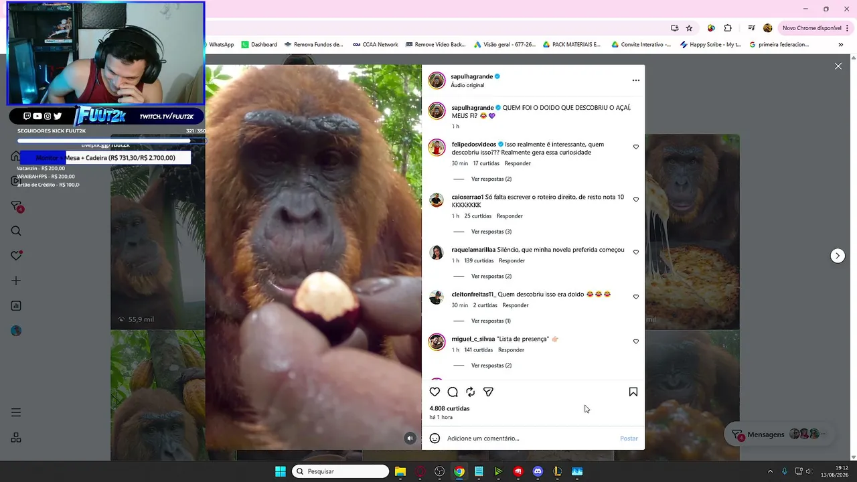Repost this post using the repost icon
The width and height of the screenshot is (857, 482).
(471, 392)
